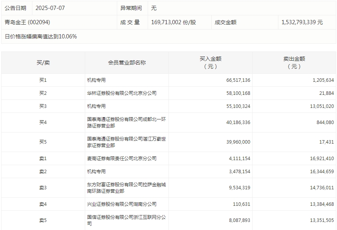Image resolution: width=337 pixels, height=230 pixels.
Task: Select buy amount 4,111,154
Action: pyautogui.click(x=239, y=159)
